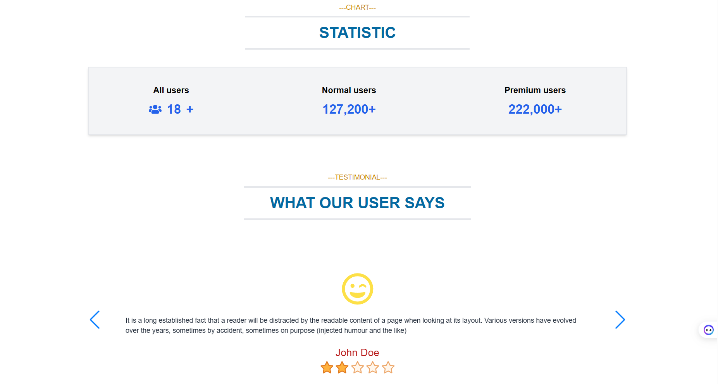Click the 222,000+ premium users count
718x384 pixels.
tap(535, 109)
